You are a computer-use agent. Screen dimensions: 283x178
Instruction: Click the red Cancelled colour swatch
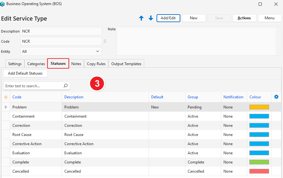pyautogui.click(x=259, y=171)
